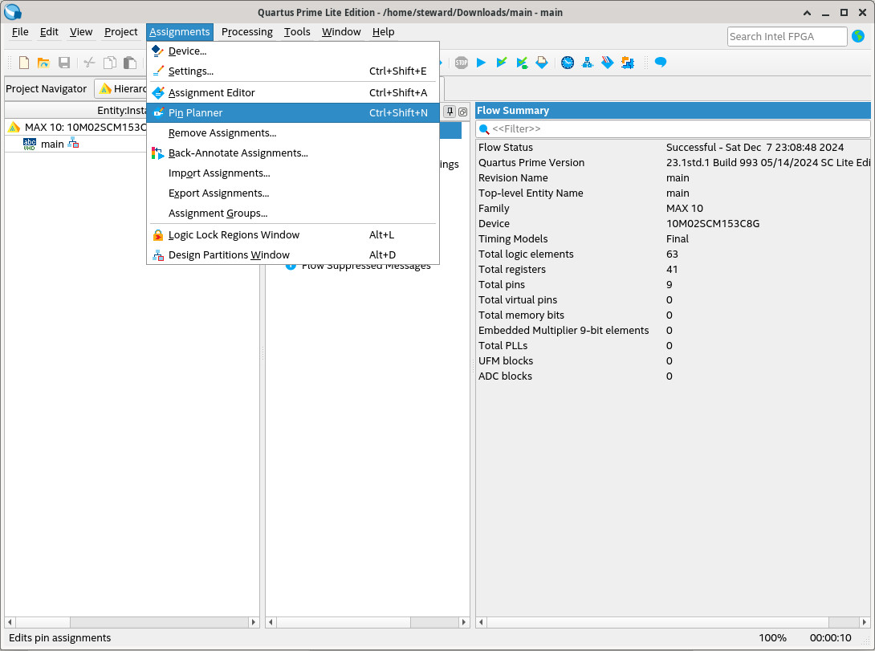Screen dimensions: 875x651
Task: Click the float window icon beside pin
Action: click(462, 112)
